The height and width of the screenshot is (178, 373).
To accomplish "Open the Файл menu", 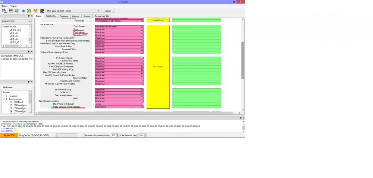I will pos(4,6).
